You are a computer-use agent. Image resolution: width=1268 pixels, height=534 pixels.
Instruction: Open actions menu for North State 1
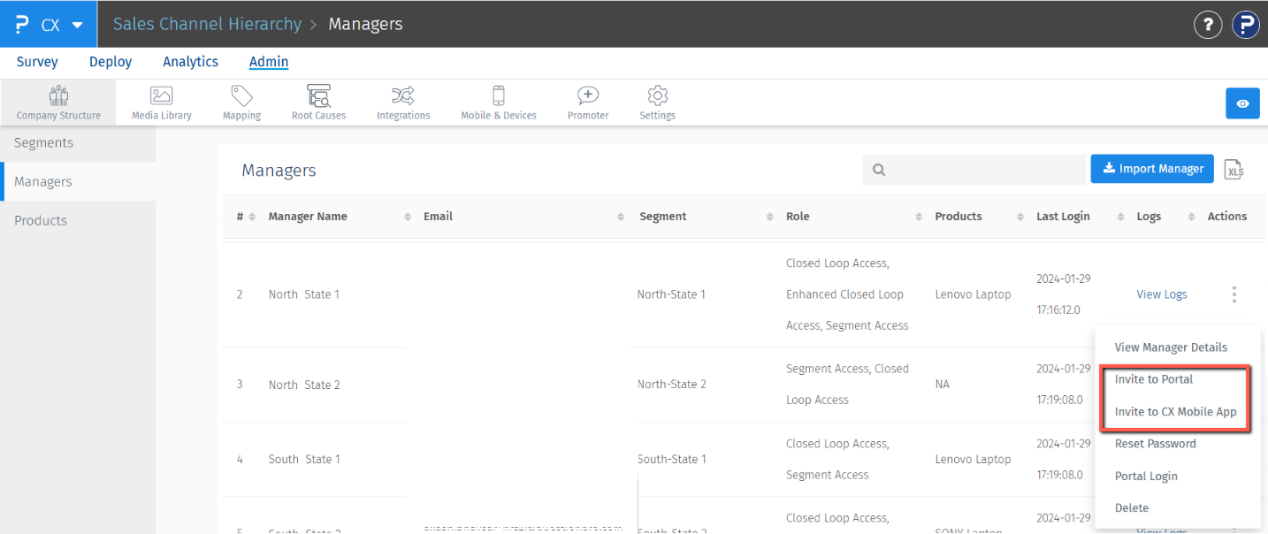pyautogui.click(x=1234, y=294)
